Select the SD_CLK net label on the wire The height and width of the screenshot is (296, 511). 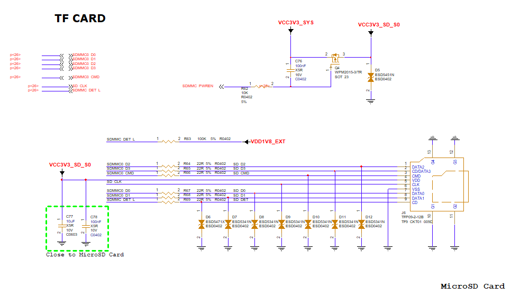coord(114,182)
